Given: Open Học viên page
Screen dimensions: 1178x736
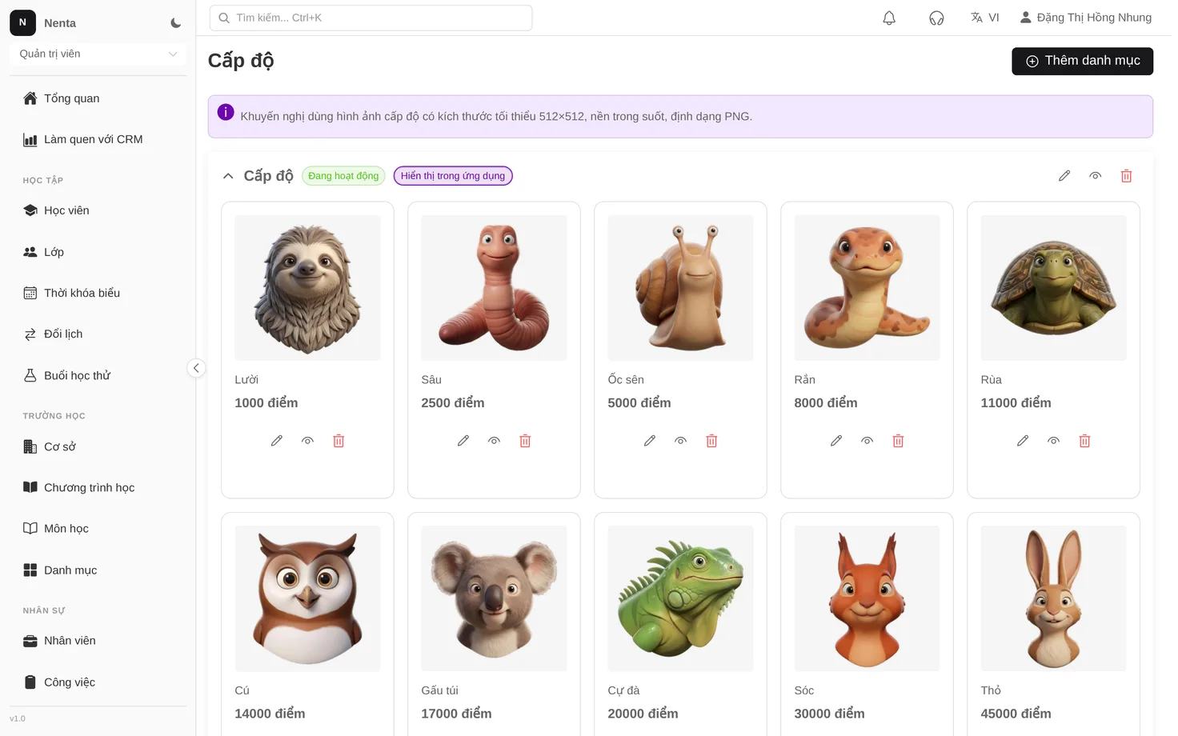Looking at the screenshot, I should [98, 210].
